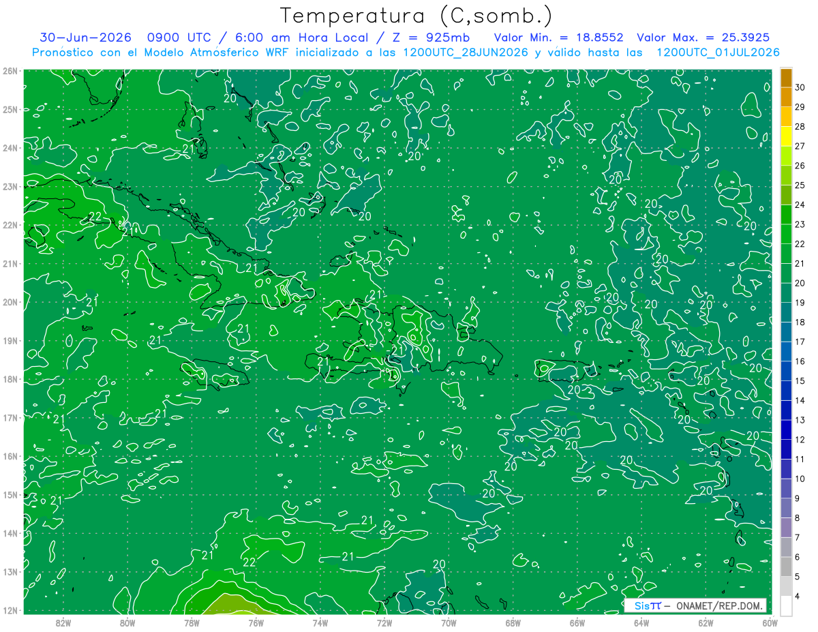Click the 82W longitude label
818x632 pixels.
coord(63,622)
